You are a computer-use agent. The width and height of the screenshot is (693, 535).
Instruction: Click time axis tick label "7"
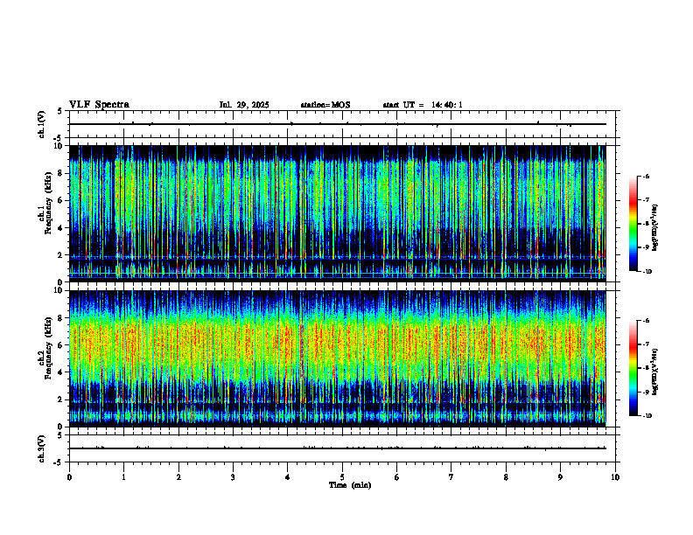coord(451,477)
